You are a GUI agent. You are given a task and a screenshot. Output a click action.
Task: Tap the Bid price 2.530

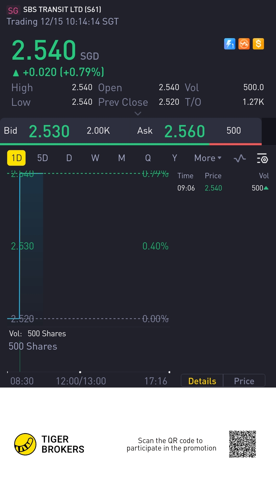[x=49, y=131]
